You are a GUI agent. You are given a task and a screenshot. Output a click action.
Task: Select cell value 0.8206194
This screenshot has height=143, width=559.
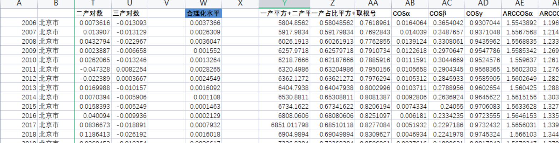coord(373,107)
